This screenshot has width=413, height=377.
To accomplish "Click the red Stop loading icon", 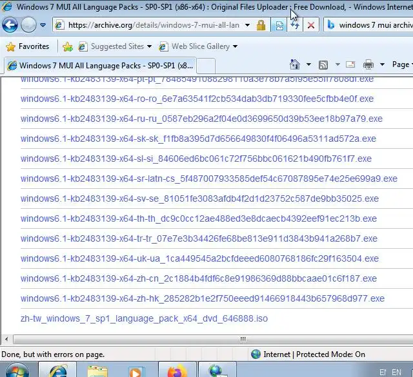I will 311,25.
